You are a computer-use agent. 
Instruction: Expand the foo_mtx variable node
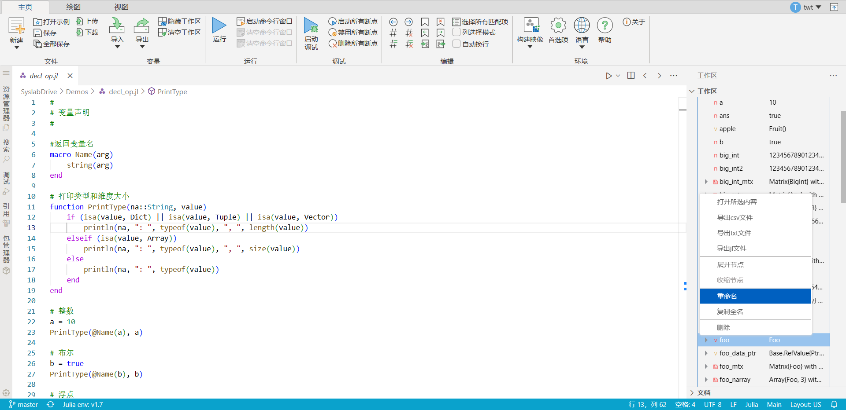706,366
